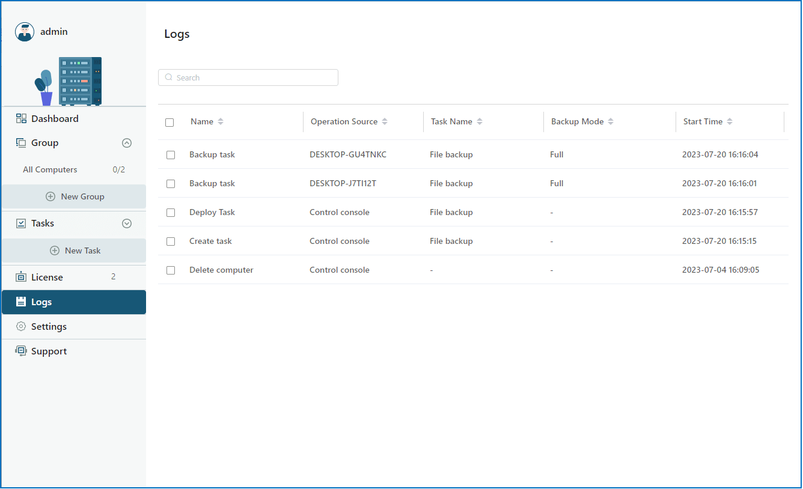Sort logs by Operation Source column

[x=385, y=121]
